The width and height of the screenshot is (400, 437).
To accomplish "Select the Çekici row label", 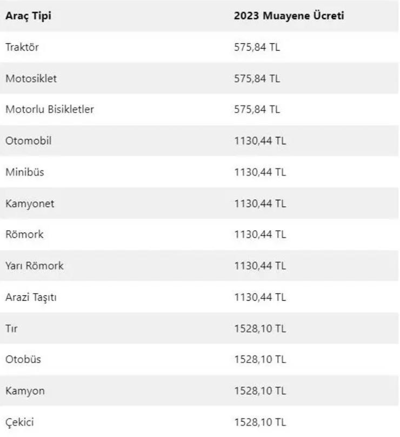I will (x=19, y=422).
